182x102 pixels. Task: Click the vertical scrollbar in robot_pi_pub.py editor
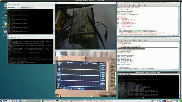[179, 20]
